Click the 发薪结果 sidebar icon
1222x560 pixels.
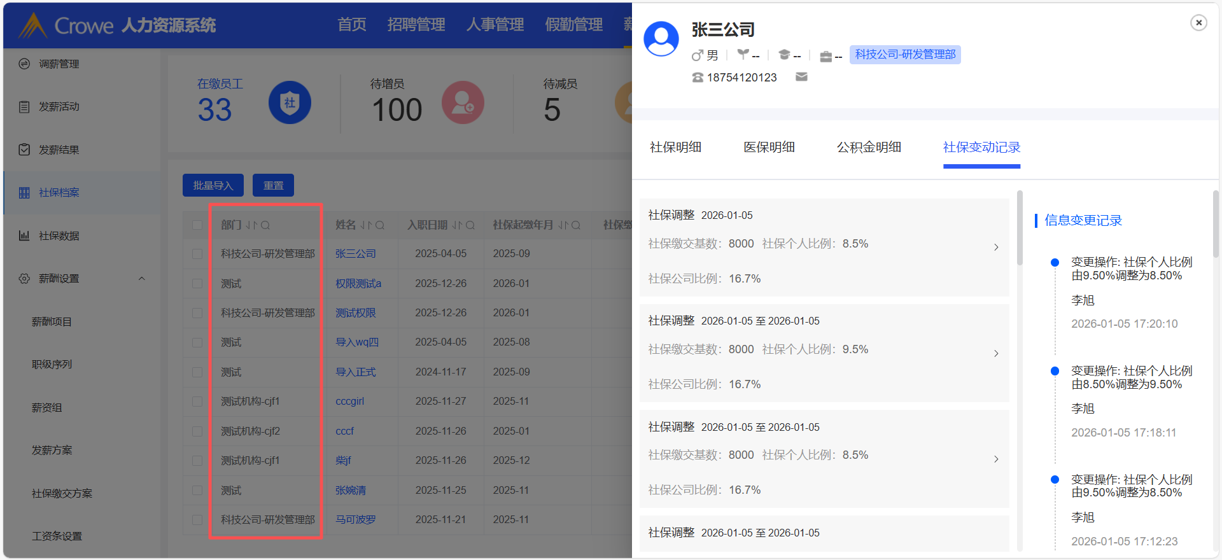click(x=24, y=150)
